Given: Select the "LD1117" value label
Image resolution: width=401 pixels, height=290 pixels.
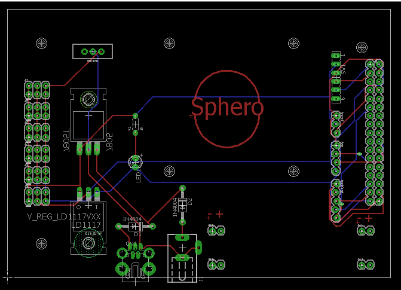Looking at the screenshot, I should pyautogui.click(x=86, y=225).
